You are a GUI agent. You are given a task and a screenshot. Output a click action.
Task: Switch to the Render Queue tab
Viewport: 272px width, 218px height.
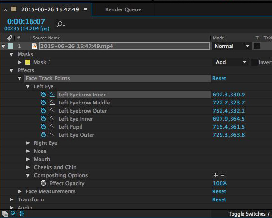[x=123, y=9]
